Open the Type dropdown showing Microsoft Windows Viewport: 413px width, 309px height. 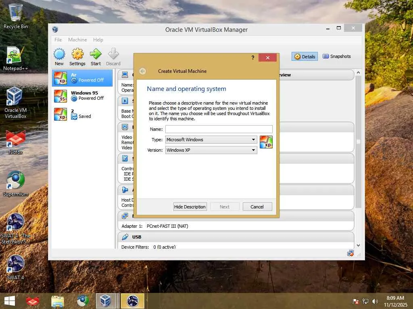211,140
